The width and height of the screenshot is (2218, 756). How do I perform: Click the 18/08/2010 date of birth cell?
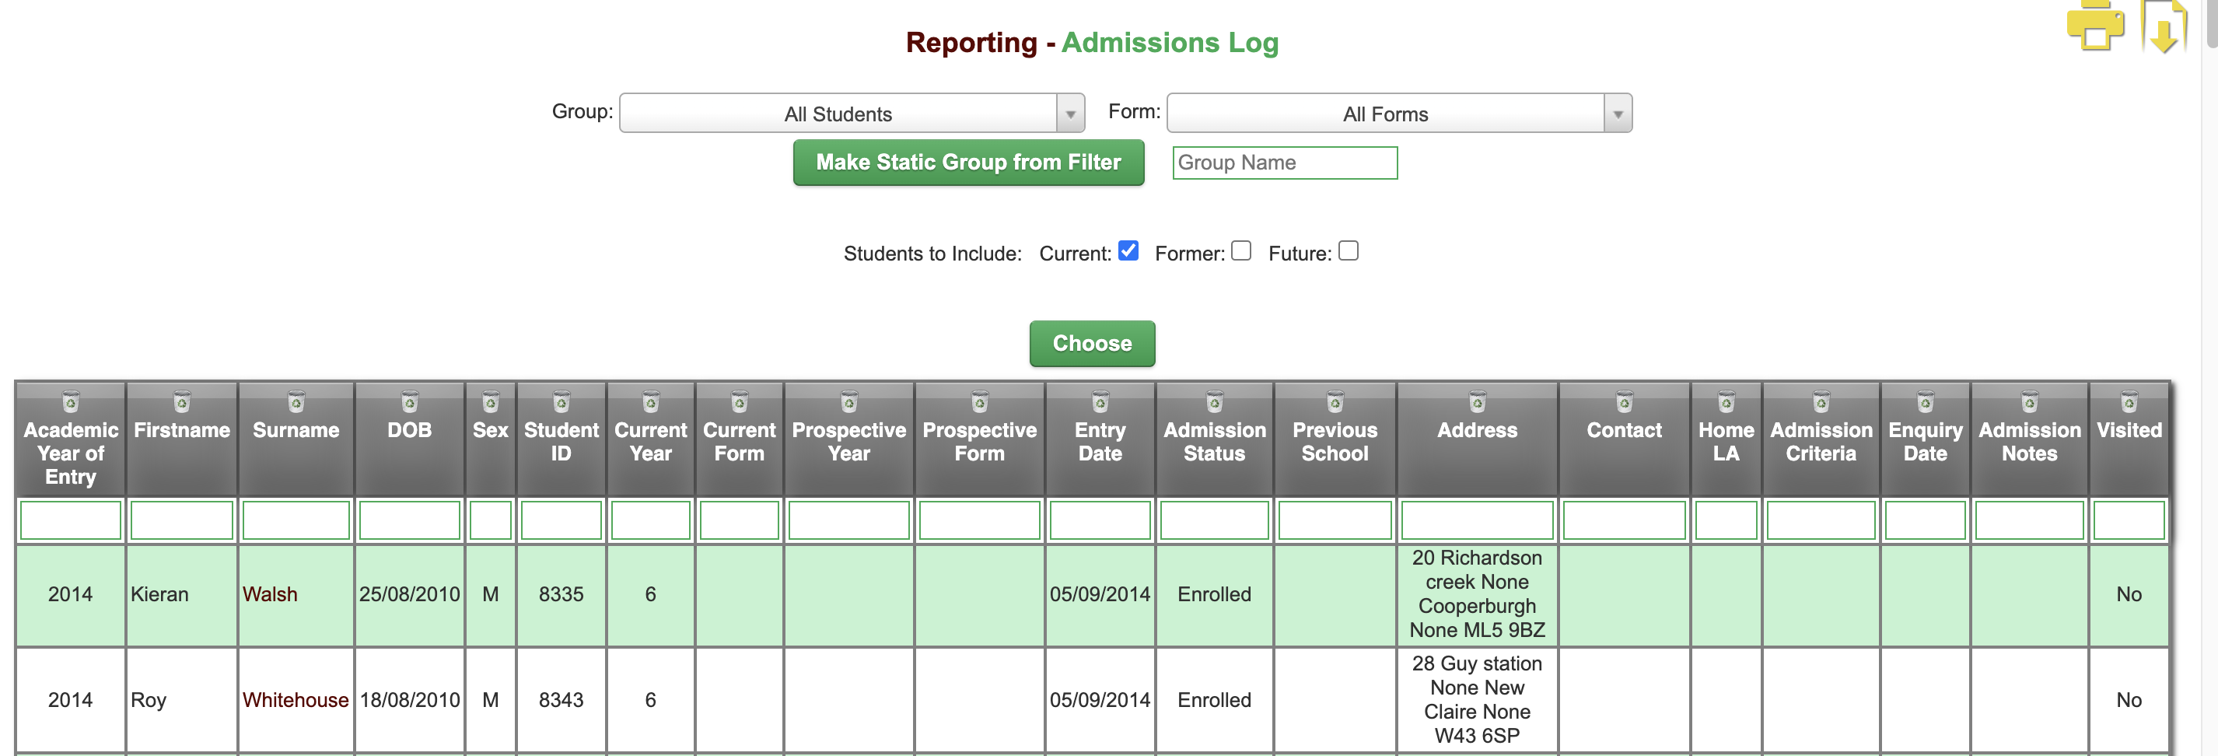[x=410, y=700]
